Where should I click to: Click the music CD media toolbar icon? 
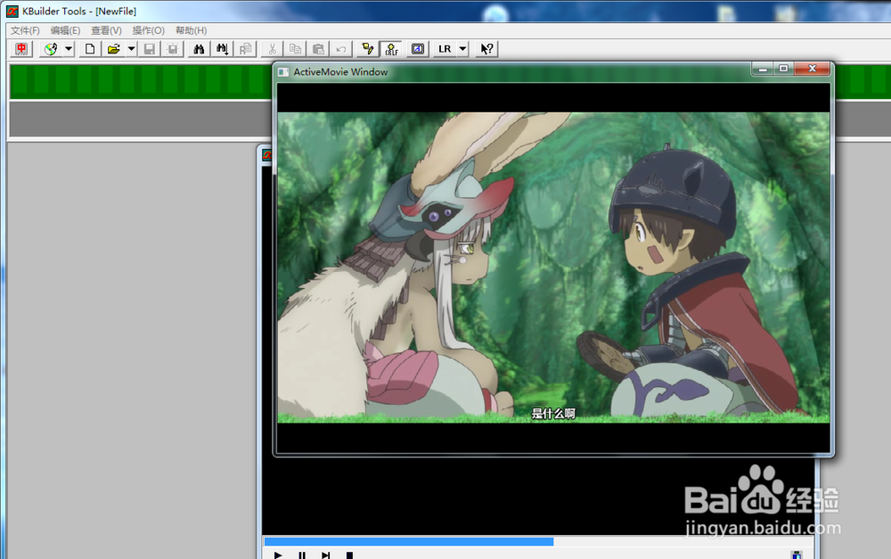click(51, 49)
